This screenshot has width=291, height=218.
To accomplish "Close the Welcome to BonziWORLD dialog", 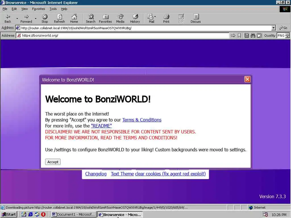I will [248, 79].
